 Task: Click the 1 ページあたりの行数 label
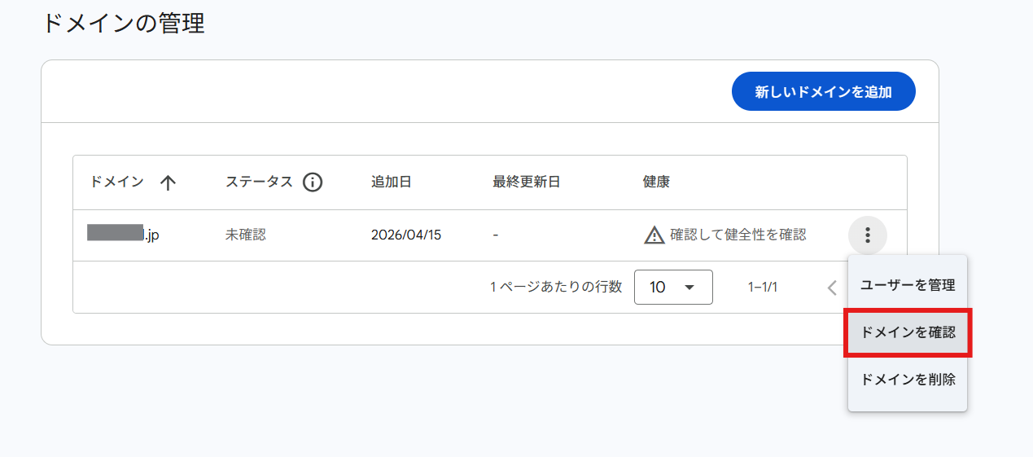pos(556,287)
